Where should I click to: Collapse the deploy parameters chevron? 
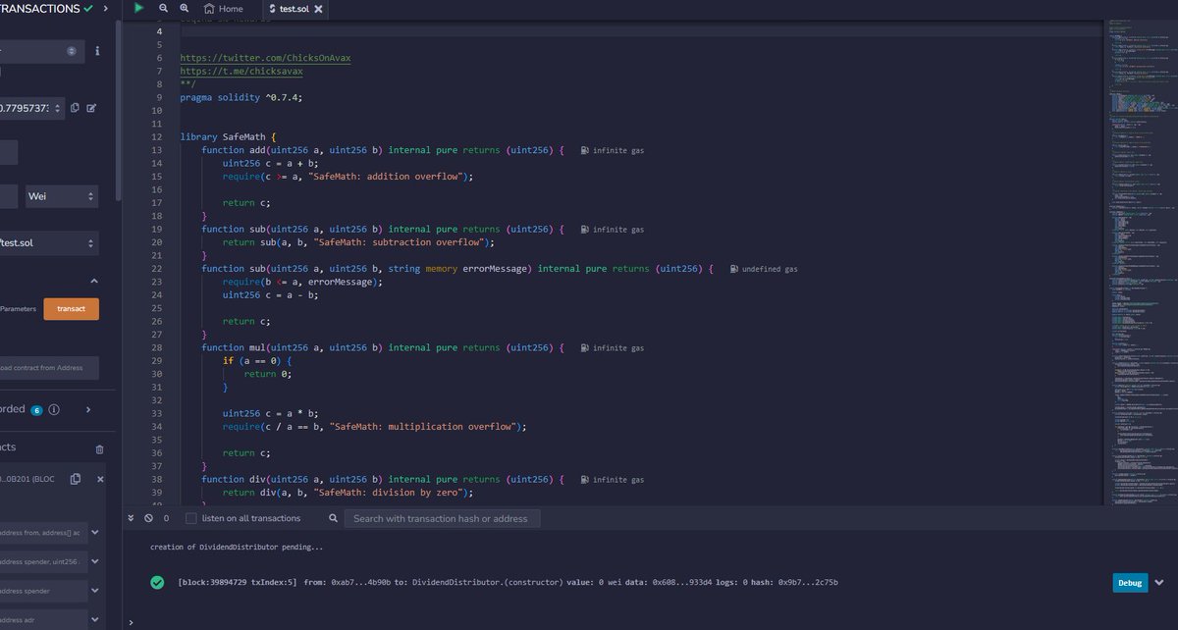(x=94, y=281)
